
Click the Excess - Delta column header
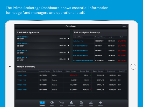pyautogui.click(x=85, y=71)
